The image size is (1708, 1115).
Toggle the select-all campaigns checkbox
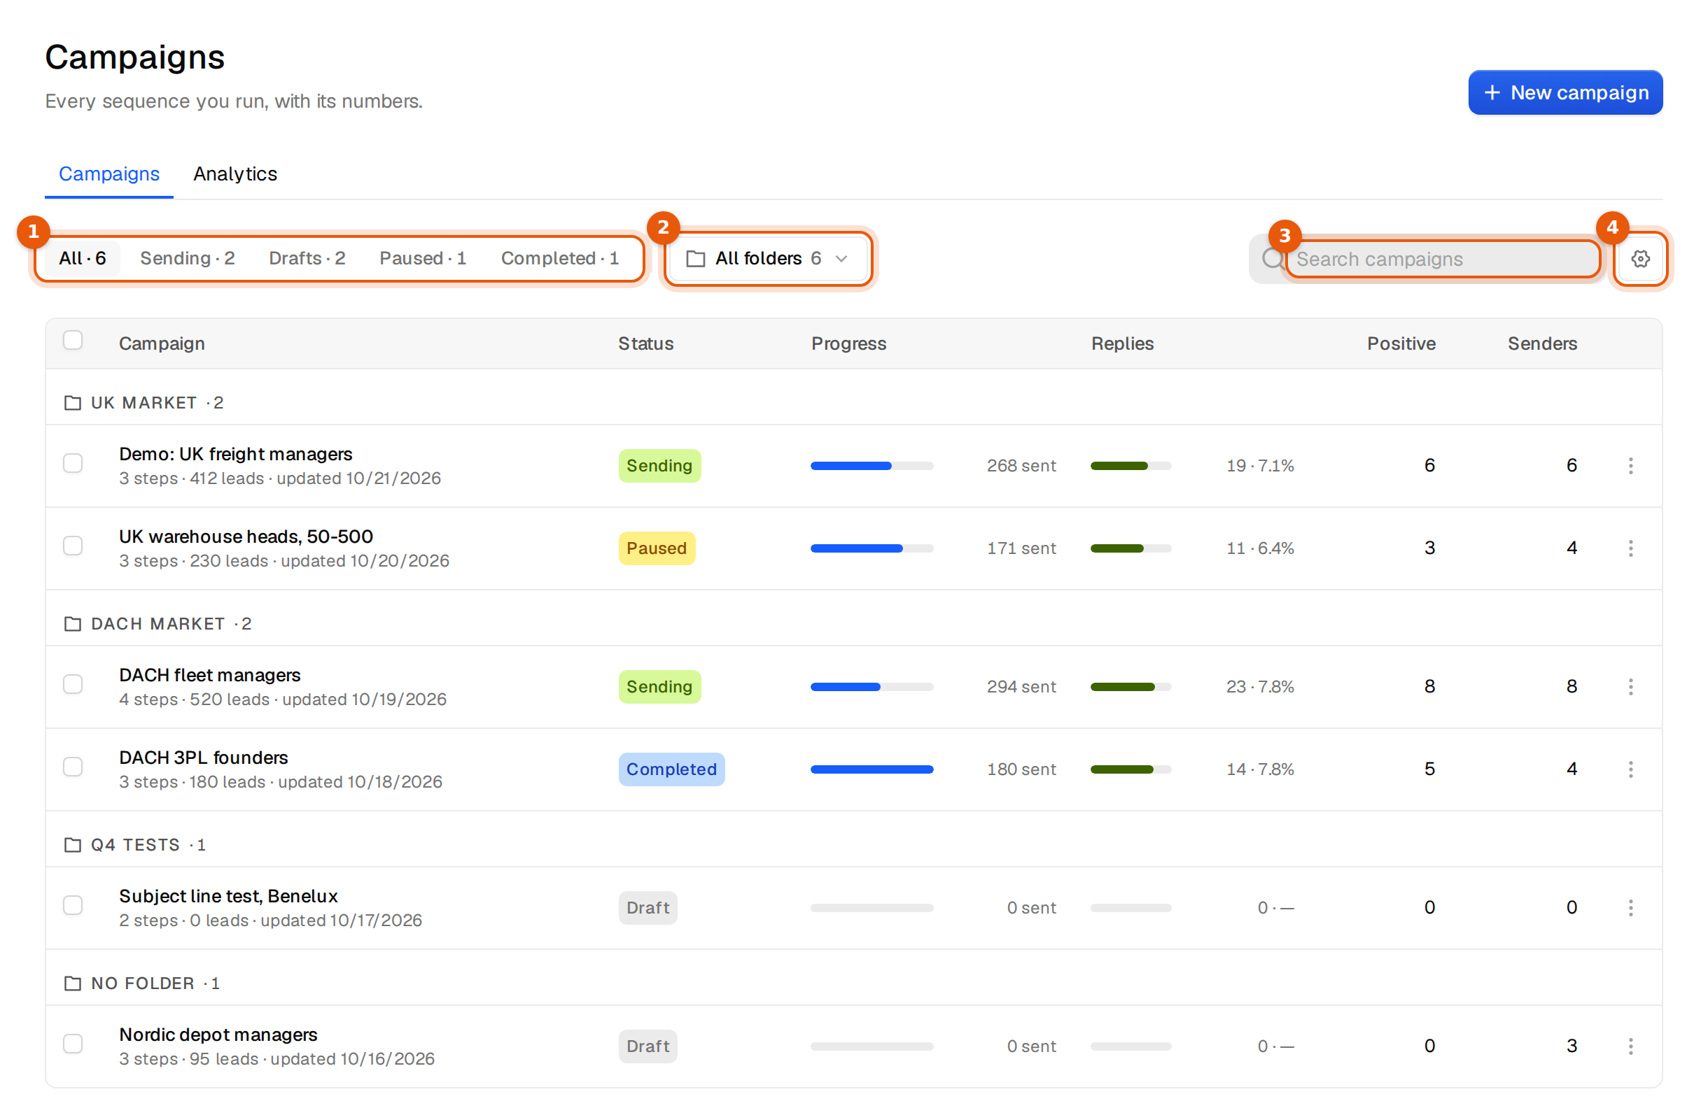pyautogui.click(x=73, y=340)
